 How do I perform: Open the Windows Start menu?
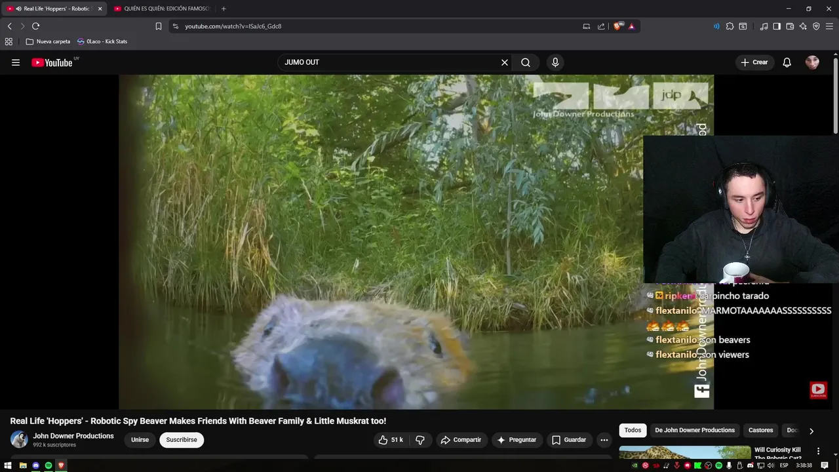(x=8, y=465)
